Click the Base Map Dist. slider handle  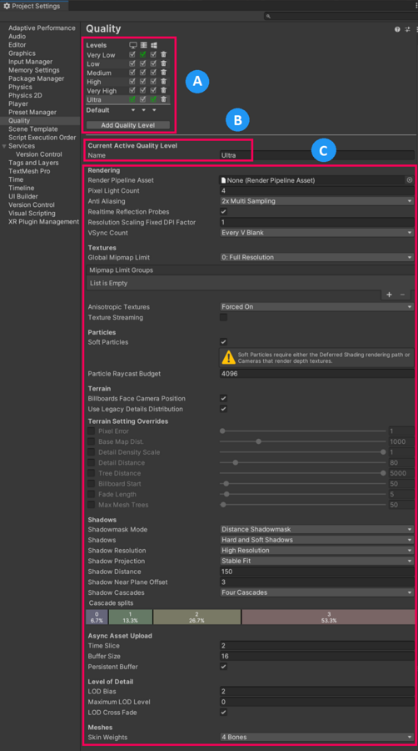(258, 441)
